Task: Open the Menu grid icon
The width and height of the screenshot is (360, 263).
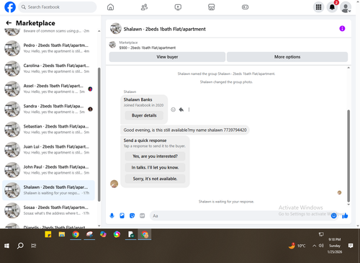Action: [318, 7]
